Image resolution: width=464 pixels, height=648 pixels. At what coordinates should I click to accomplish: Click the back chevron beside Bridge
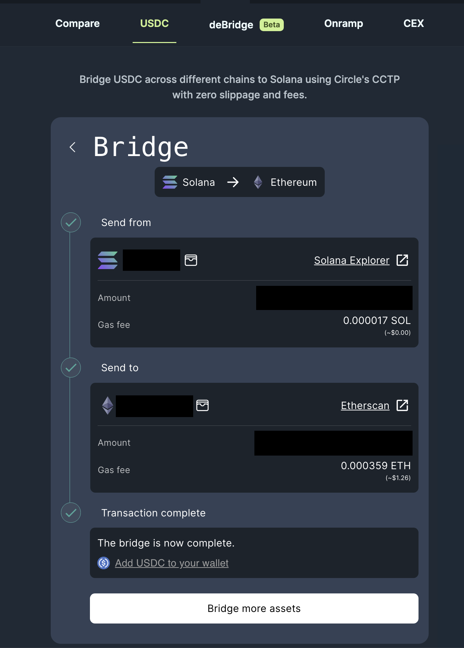(x=73, y=147)
